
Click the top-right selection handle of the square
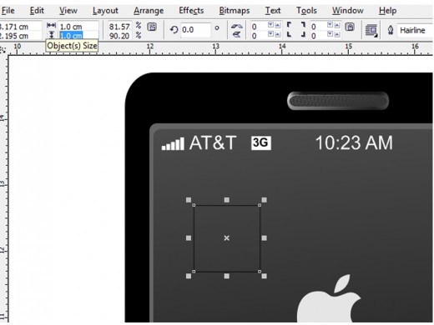(x=264, y=200)
